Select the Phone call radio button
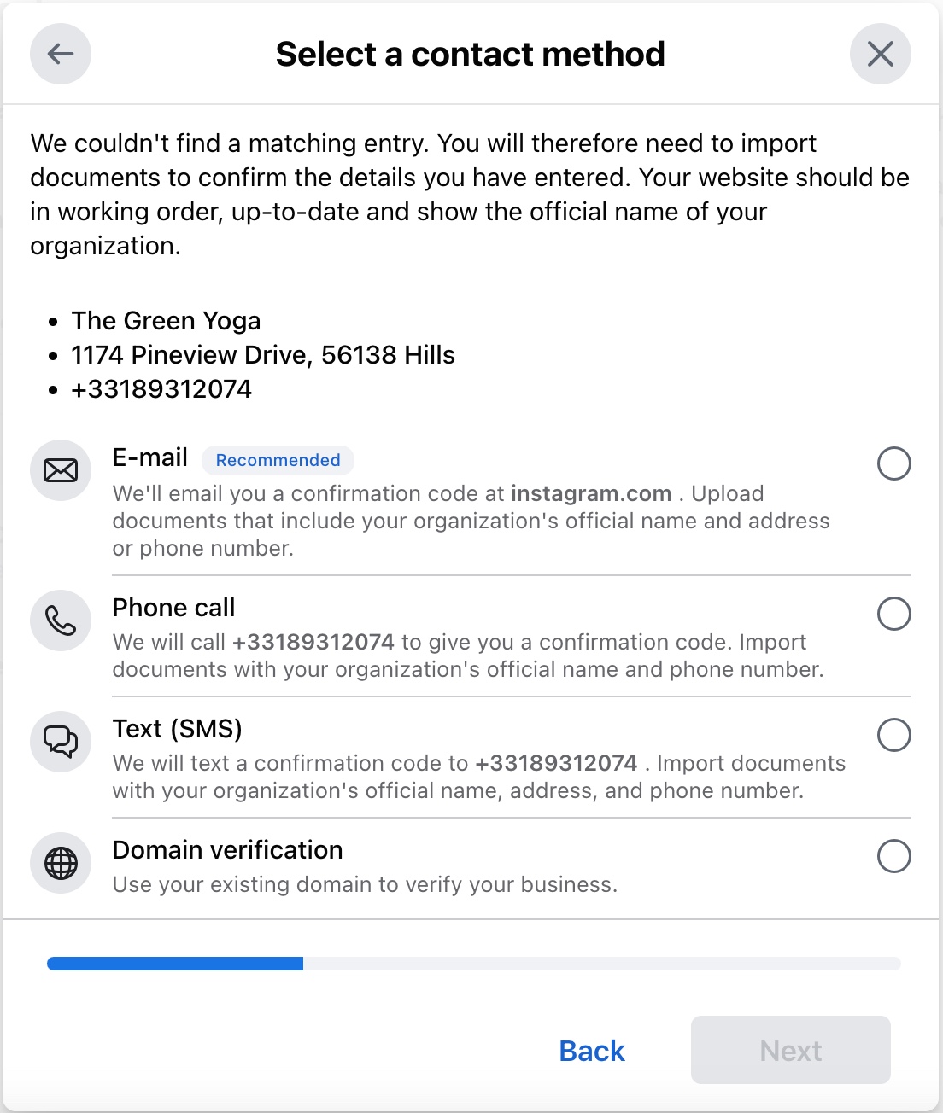Image resolution: width=943 pixels, height=1113 pixels. point(893,614)
